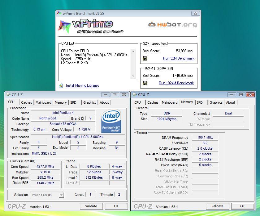Click the Level 2 cache value 512 KBytes

[94, 177]
